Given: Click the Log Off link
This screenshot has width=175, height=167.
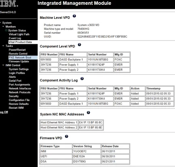Looking at the screenshot, I should (4, 112).
